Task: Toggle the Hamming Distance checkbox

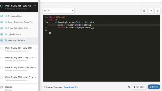Action: (2, 40)
